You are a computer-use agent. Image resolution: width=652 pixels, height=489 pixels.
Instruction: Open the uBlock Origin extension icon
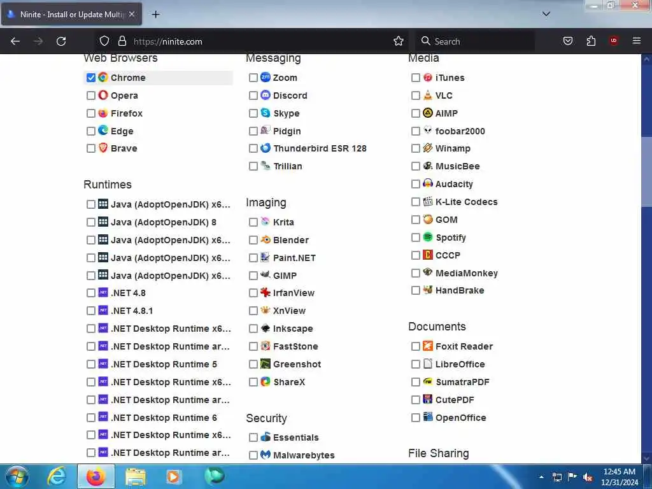613,41
